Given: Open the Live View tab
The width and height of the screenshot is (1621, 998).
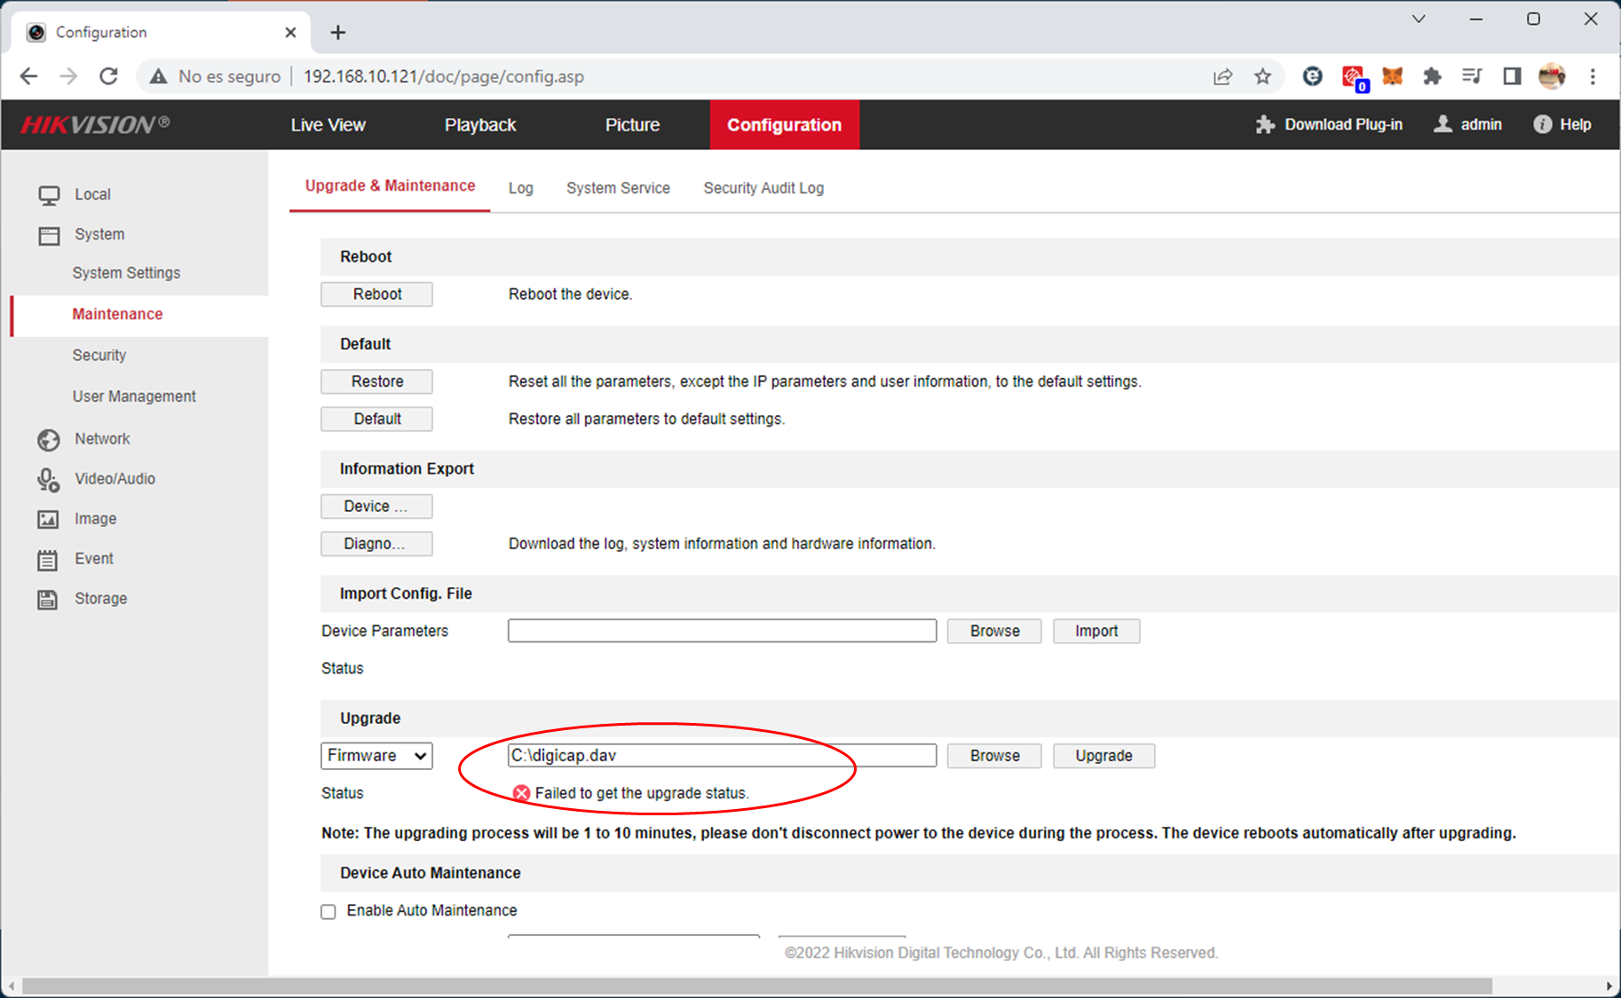Looking at the screenshot, I should [328, 125].
